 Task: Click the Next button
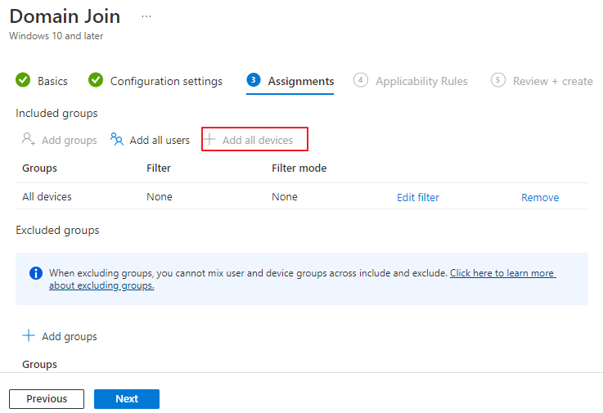click(127, 399)
